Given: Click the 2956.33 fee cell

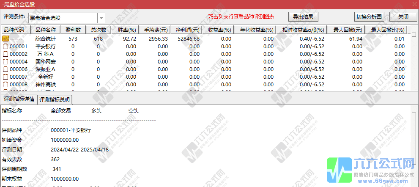Looking at the screenshot, I should (158, 39).
